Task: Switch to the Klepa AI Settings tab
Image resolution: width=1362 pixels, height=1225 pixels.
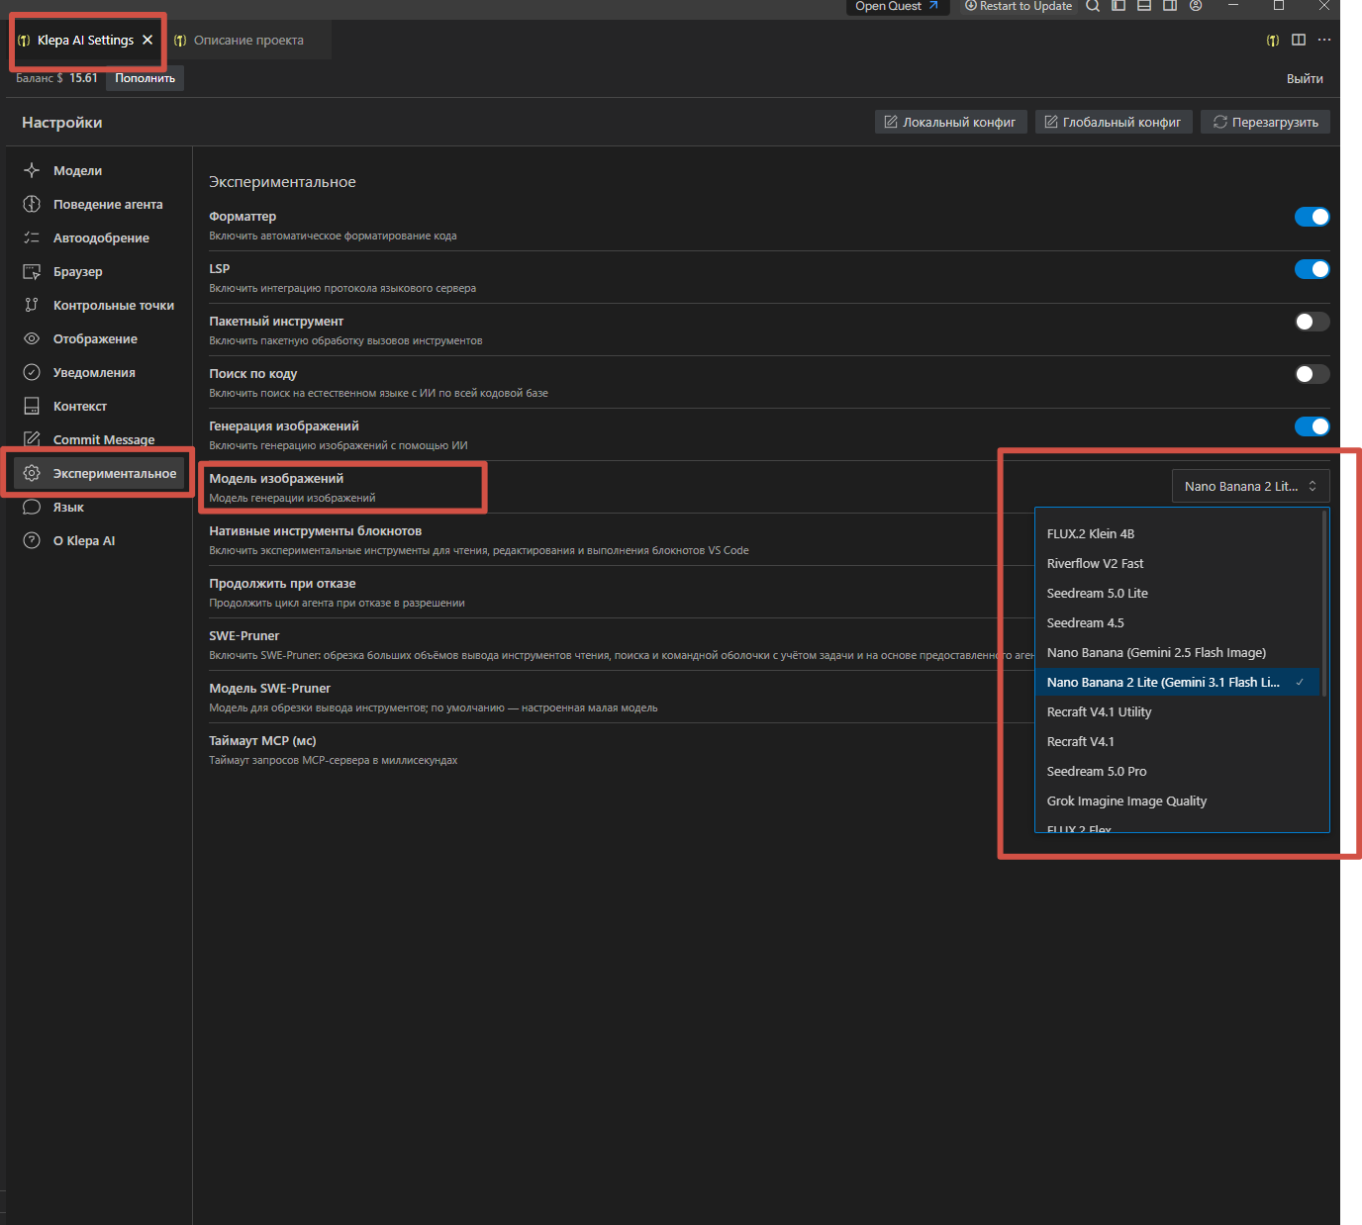Action: coord(85,41)
